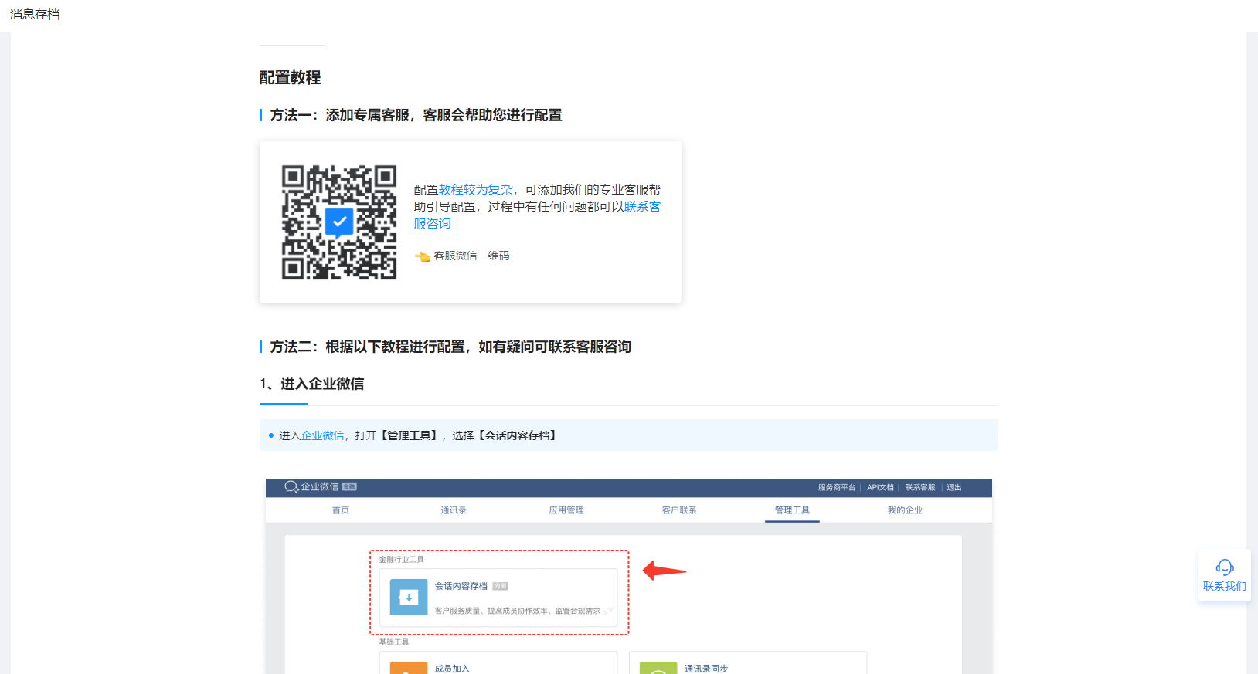The width and height of the screenshot is (1258, 674).
Task: Click the pointing hand icon beside 客服微信二维码
Action: (x=422, y=256)
